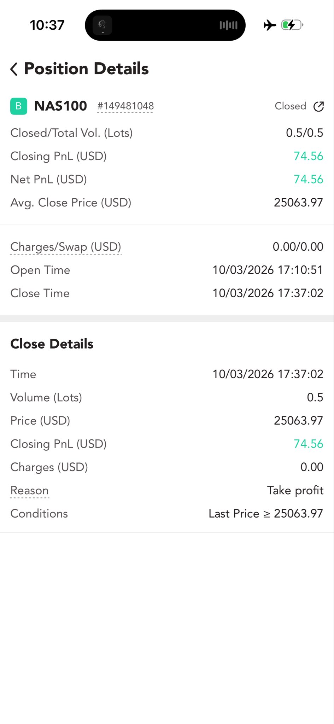Tap the share icon next to Closed

coord(318,106)
